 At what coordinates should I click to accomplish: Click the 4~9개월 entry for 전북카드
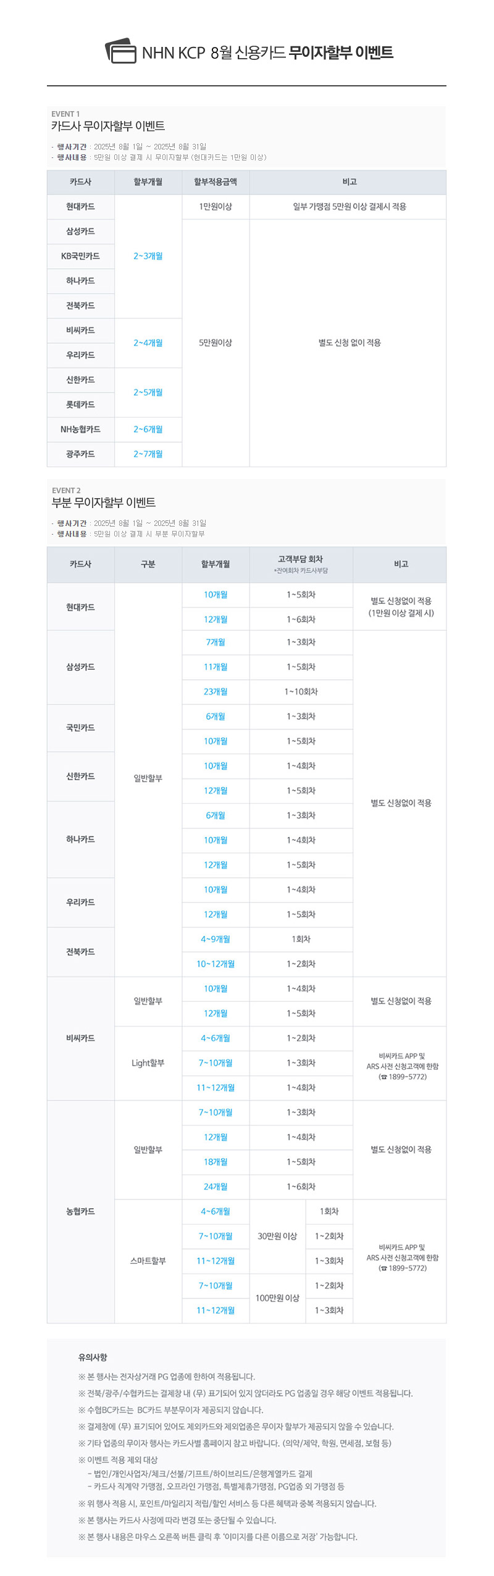pos(216,939)
